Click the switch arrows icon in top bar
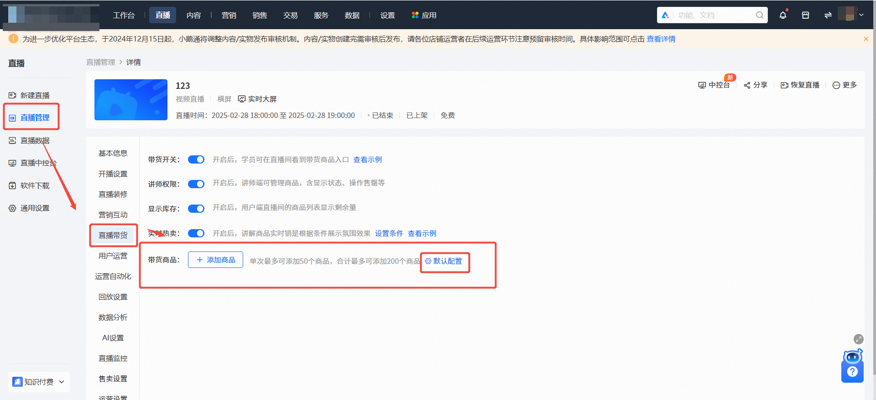This screenshot has height=400, width=876. click(828, 15)
